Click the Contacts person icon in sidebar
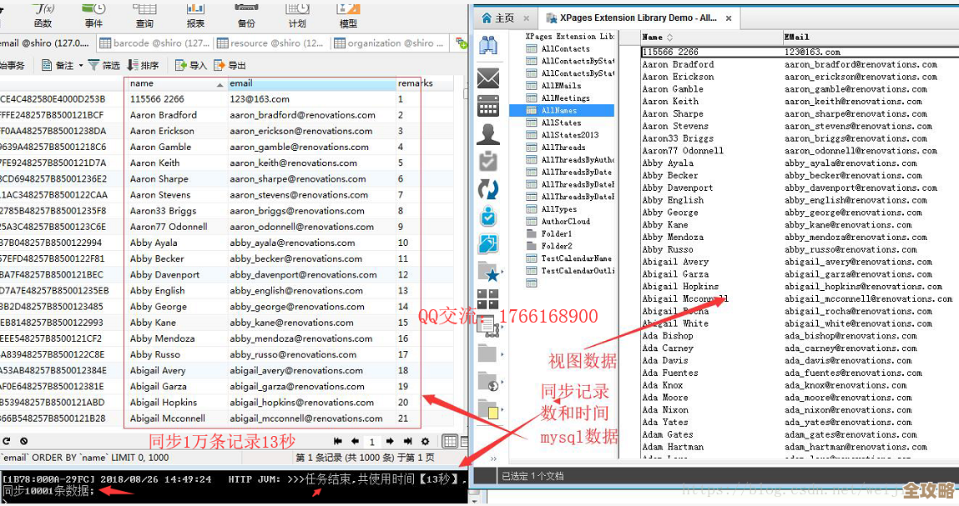 pos(488,133)
